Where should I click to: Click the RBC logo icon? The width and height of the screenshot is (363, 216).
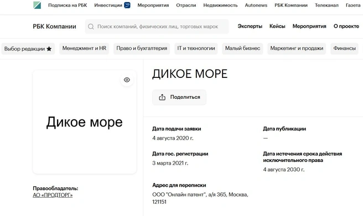[37, 5]
